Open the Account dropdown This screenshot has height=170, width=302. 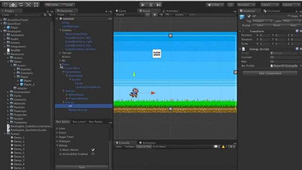coord(246,5)
